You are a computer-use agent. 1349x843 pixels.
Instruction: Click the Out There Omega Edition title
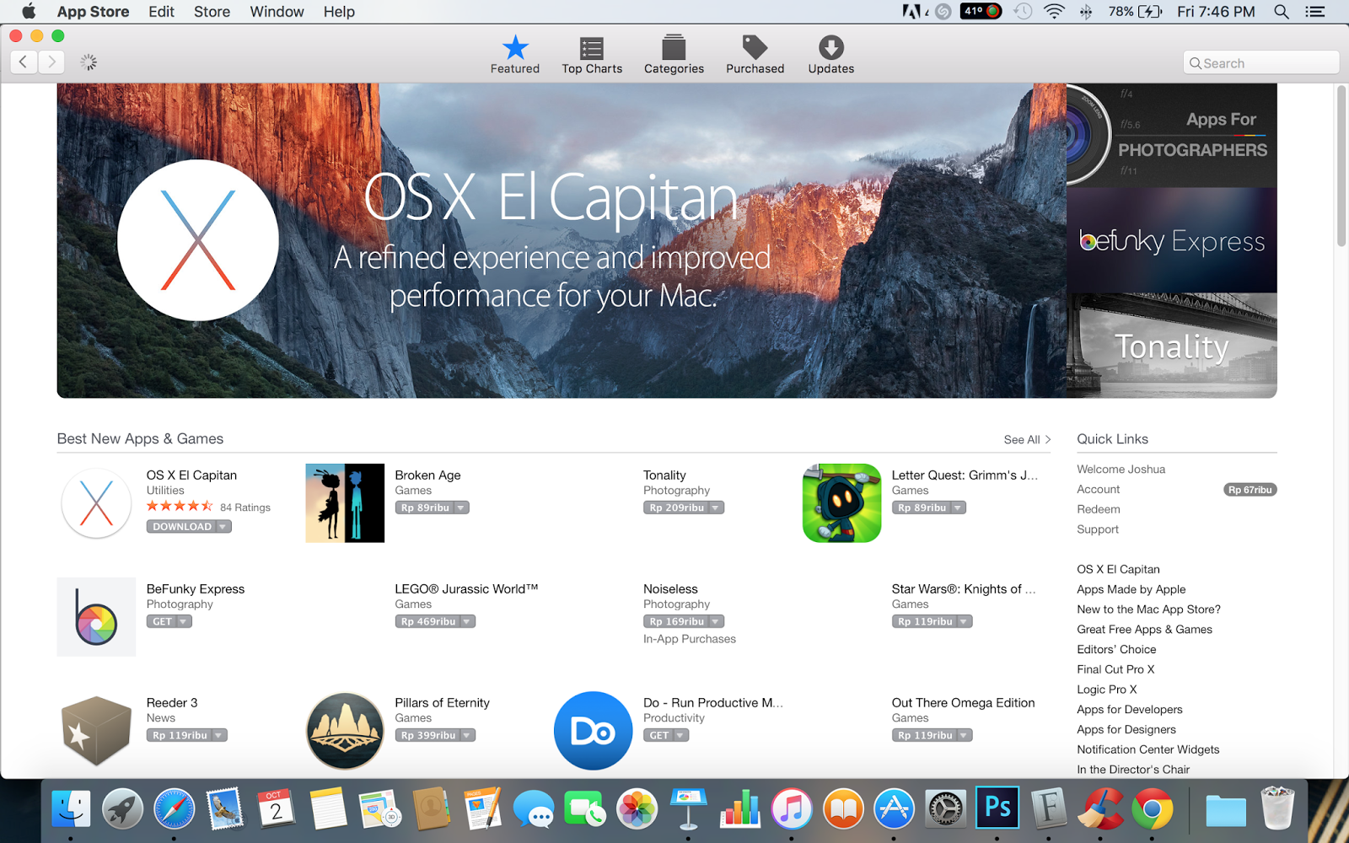tap(963, 703)
